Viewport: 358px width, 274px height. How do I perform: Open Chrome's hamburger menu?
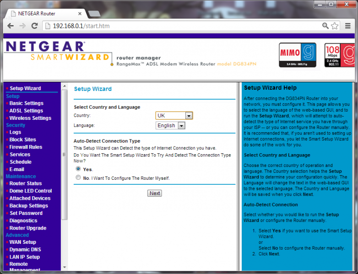pyautogui.click(x=348, y=26)
